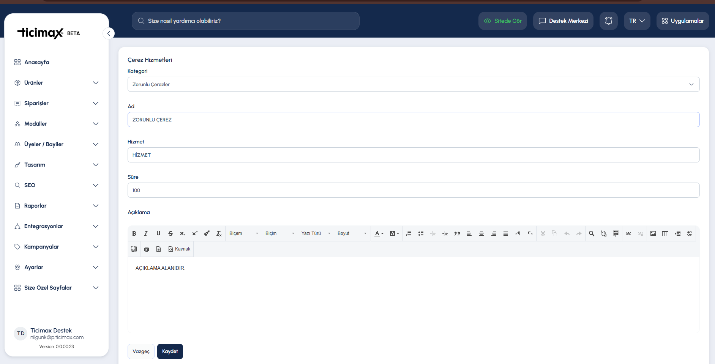Collapse the sidebar with the arrow button
Screen dimensions: 715x364
coord(109,33)
